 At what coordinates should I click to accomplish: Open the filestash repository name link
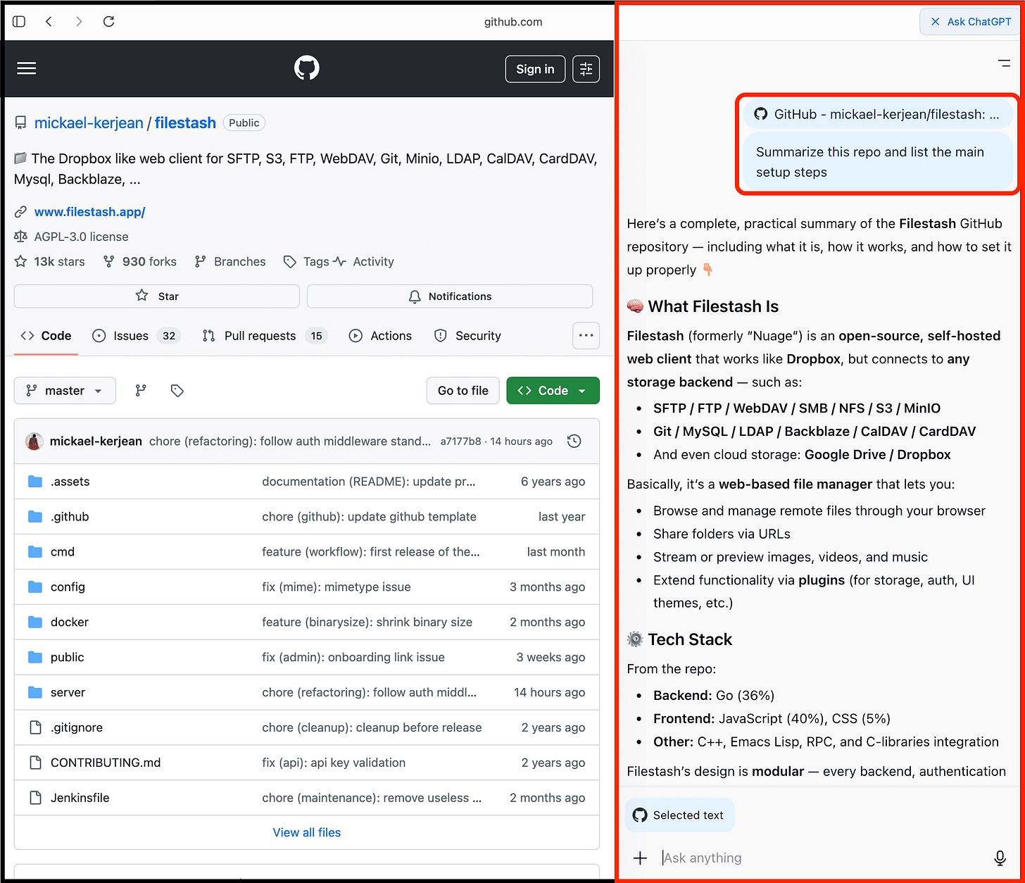185,123
